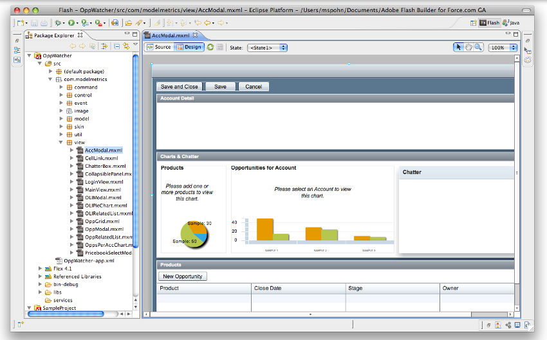Close the AccModal.mxml editor tab
Screen dimensions: 547x340
pos(196,35)
